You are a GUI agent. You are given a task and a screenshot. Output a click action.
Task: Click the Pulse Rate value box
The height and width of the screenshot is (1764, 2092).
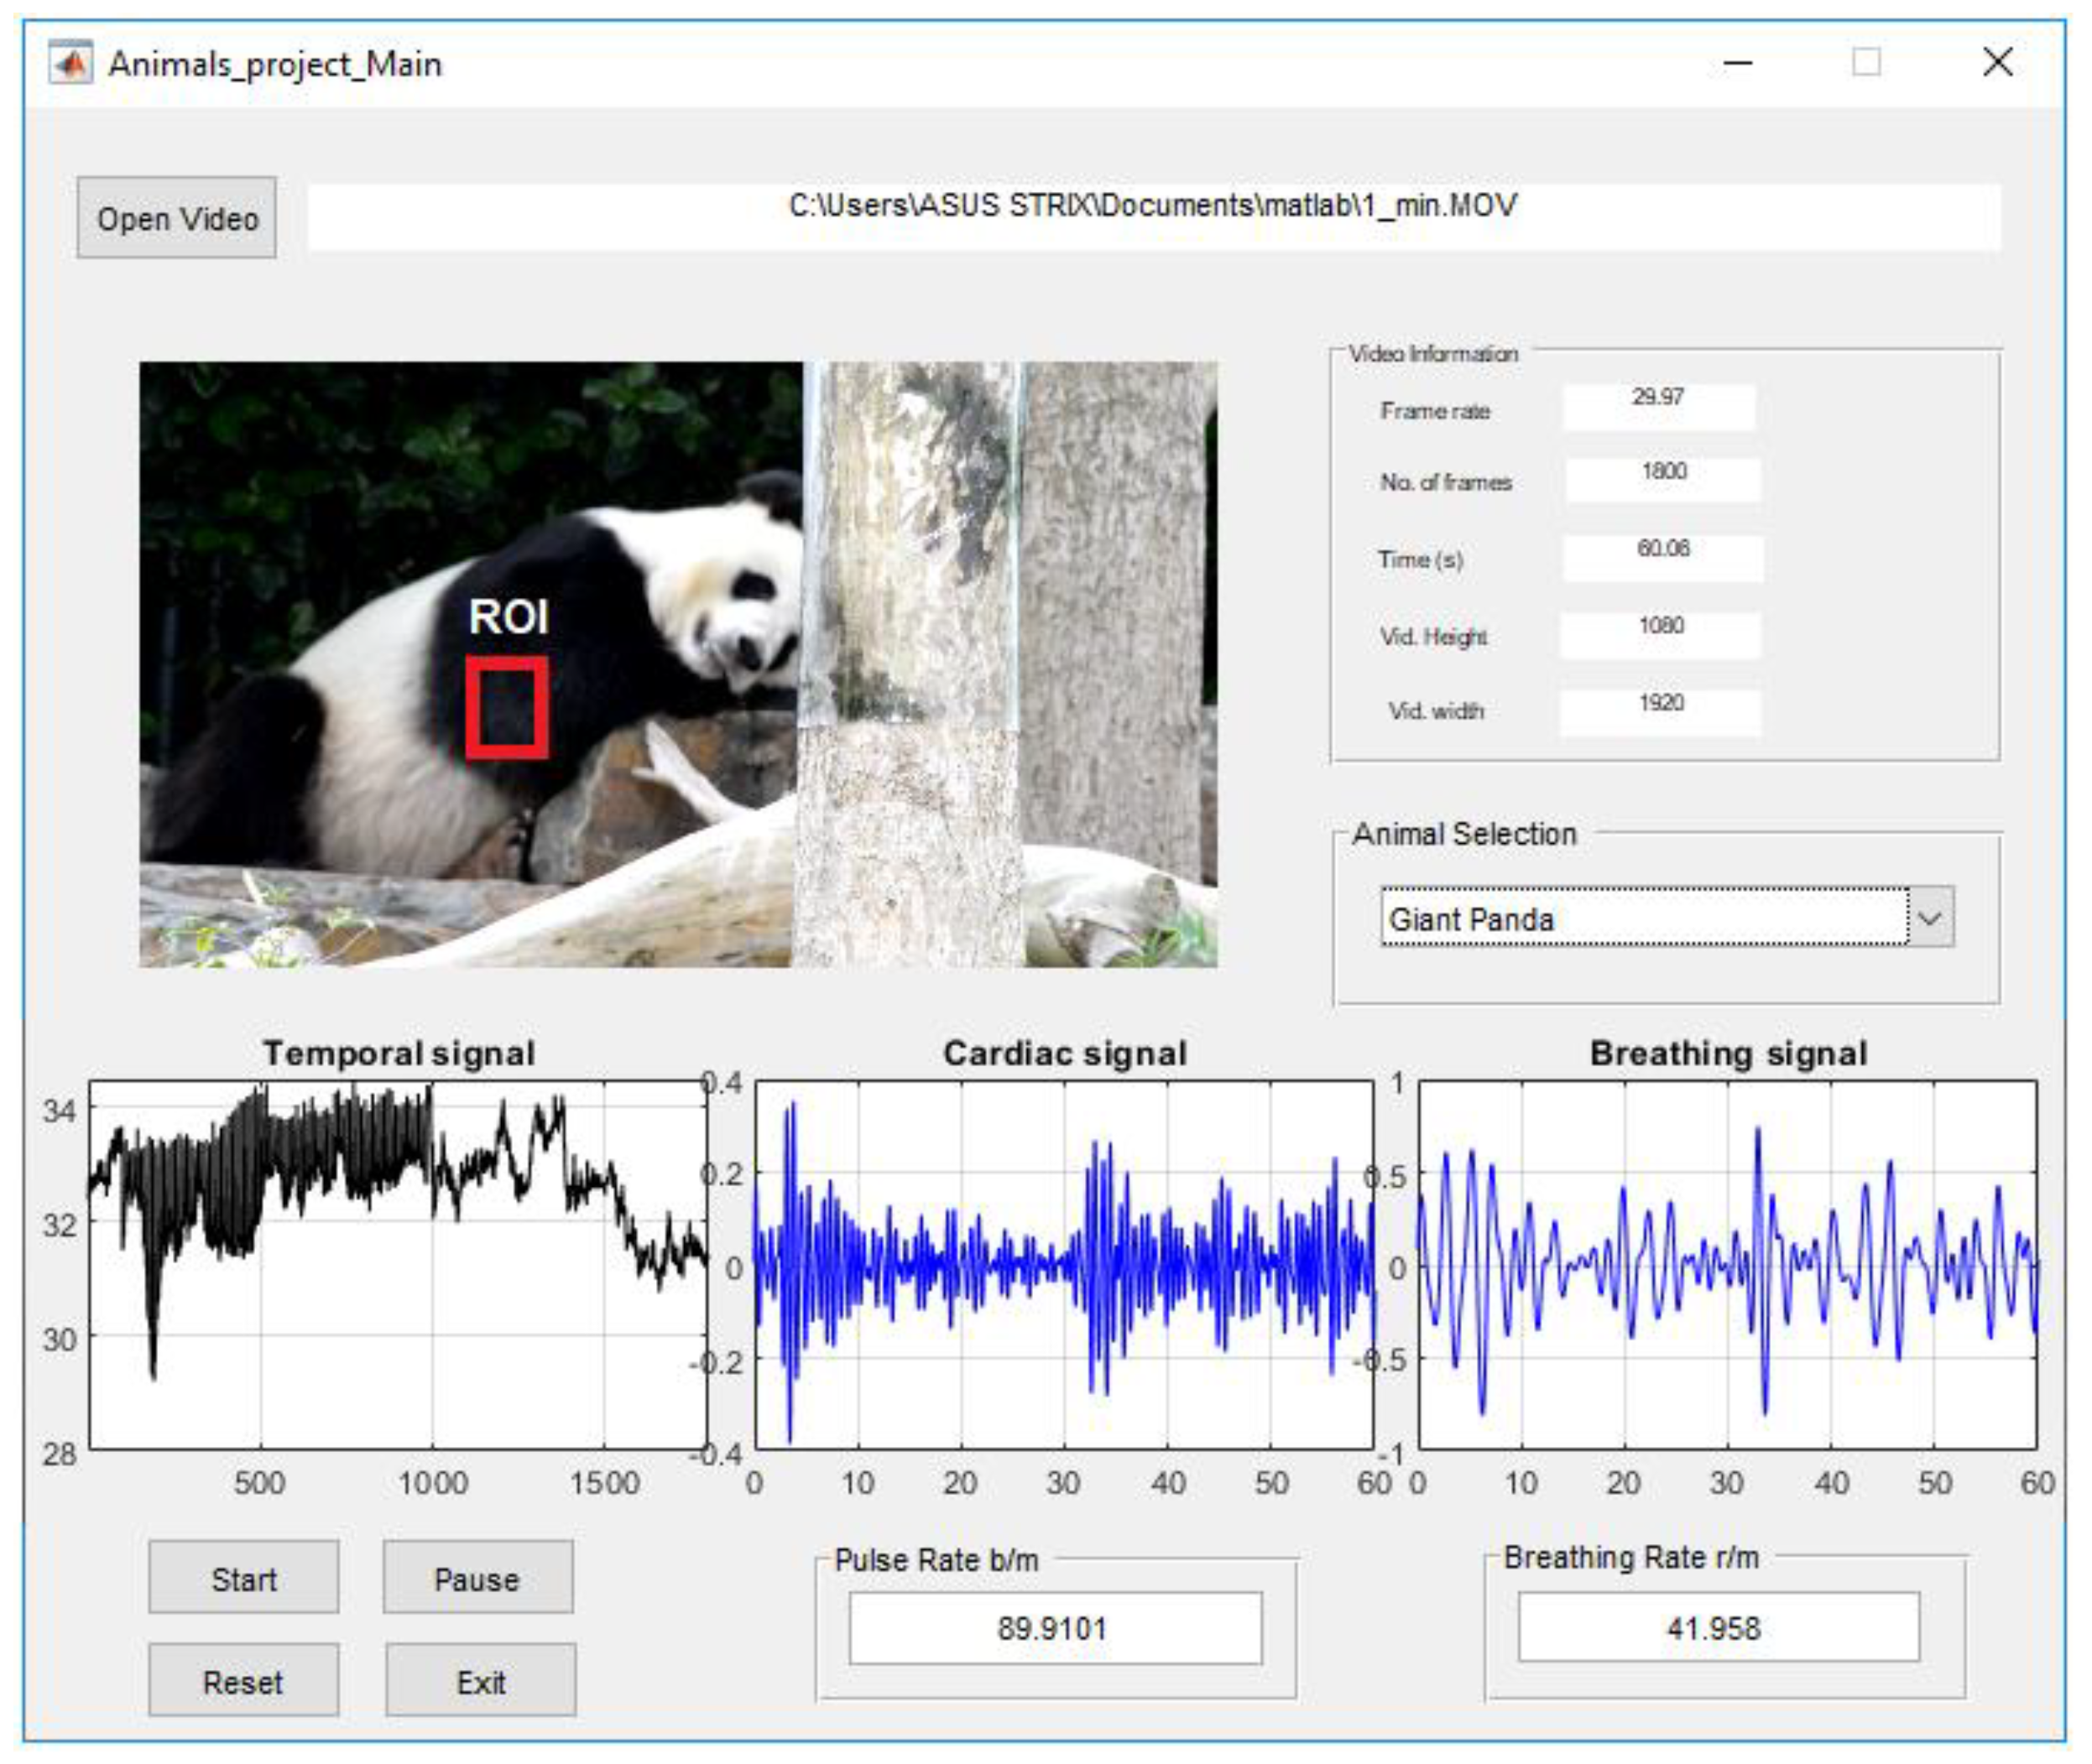[1055, 1628]
